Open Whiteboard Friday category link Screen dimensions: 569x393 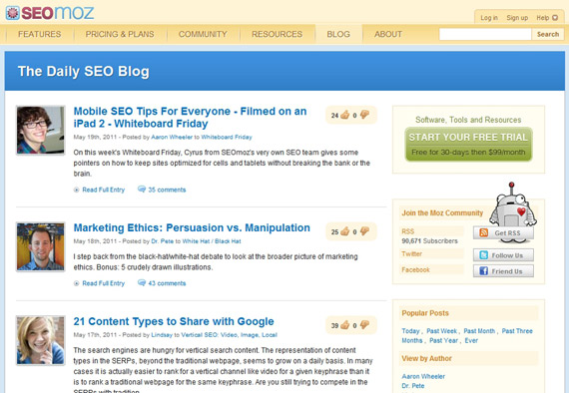coord(227,137)
